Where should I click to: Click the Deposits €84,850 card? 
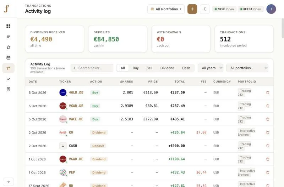(118, 39)
